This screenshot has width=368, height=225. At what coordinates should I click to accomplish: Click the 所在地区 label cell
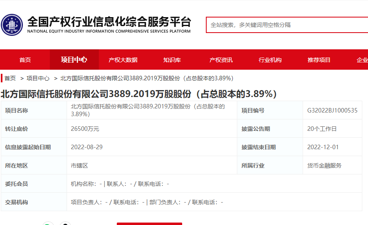click(34, 165)
